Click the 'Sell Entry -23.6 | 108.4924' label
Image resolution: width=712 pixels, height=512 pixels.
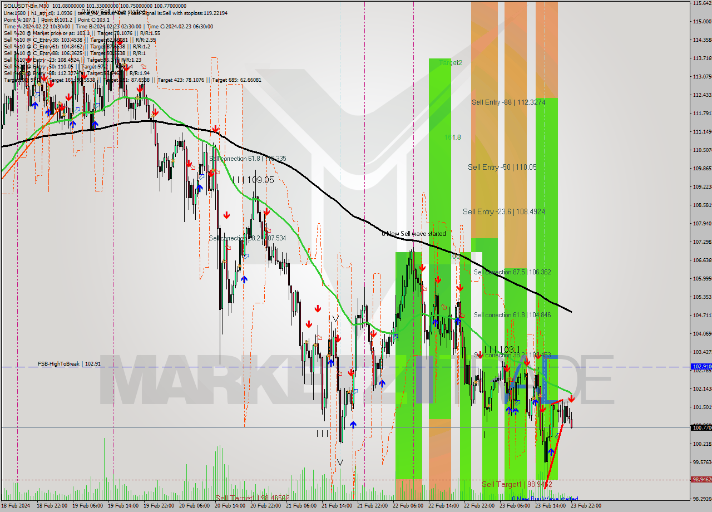(x=503, y=211)
